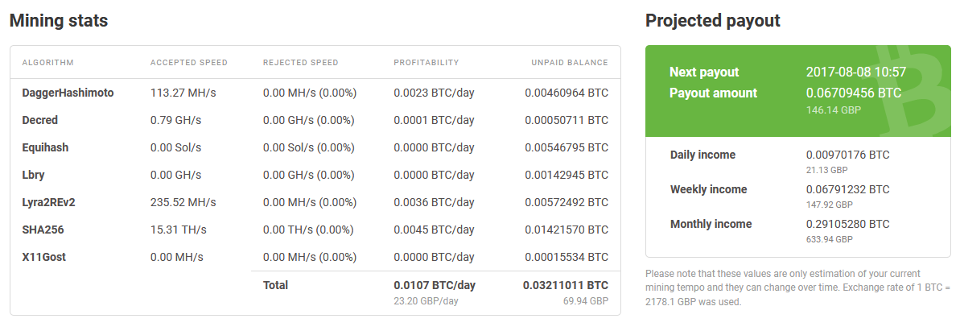Click the Monthly income BTC amount
This screenshot has width=960, height=331.
point(848,224)
